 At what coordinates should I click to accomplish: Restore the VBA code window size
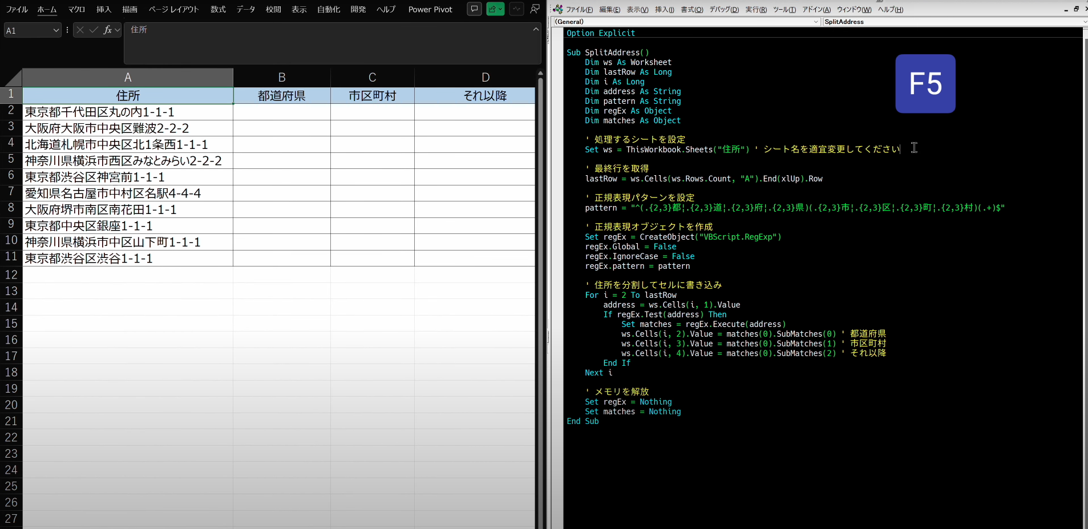(x=1076, y=9)
